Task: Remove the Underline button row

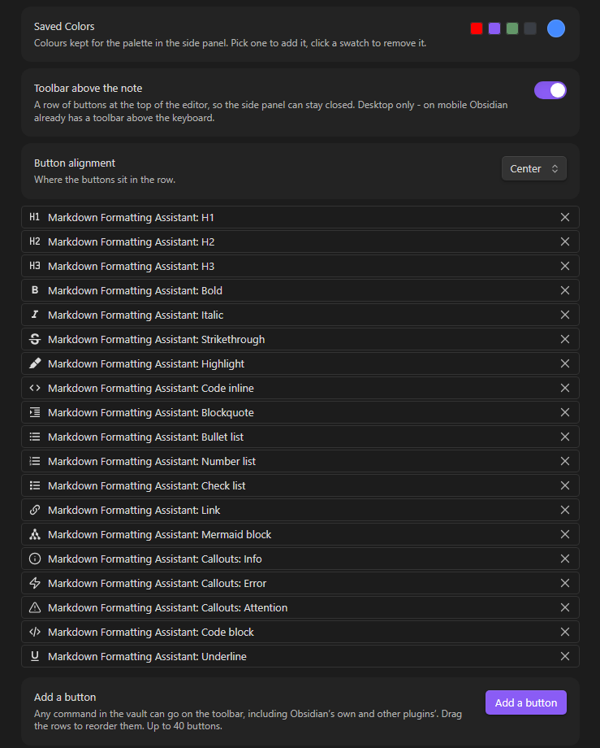Action: [565, 656]
